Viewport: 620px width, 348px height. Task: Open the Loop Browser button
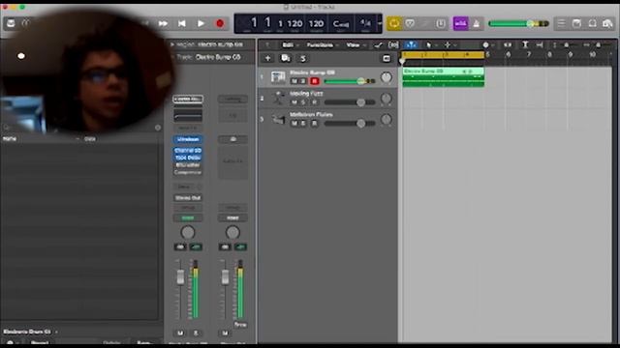pos(592,23)
